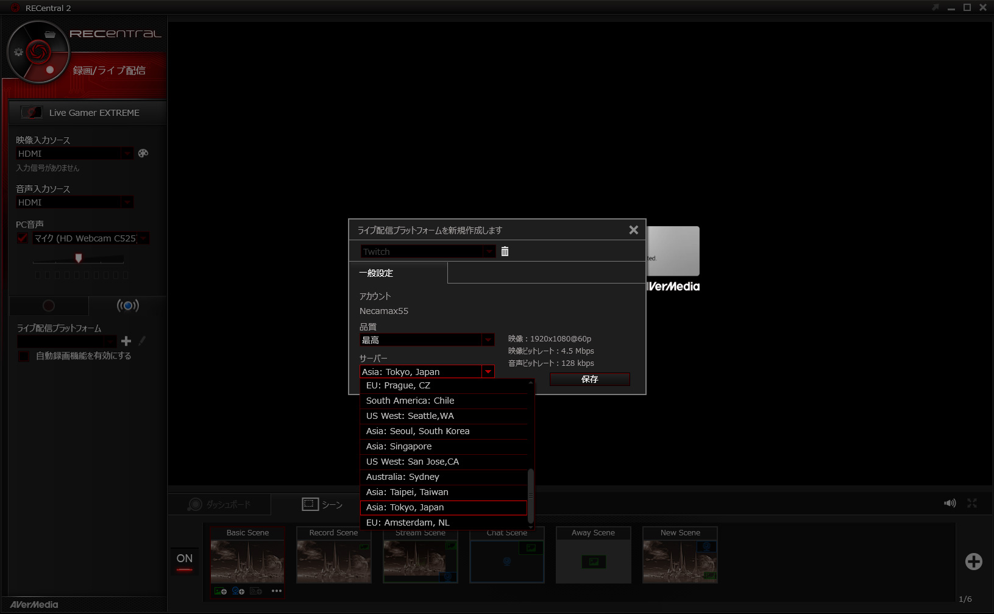This screenshot has height=614, width=994.
Task: Expand the video input source HDMI dropdown
Action: (127, 154)
